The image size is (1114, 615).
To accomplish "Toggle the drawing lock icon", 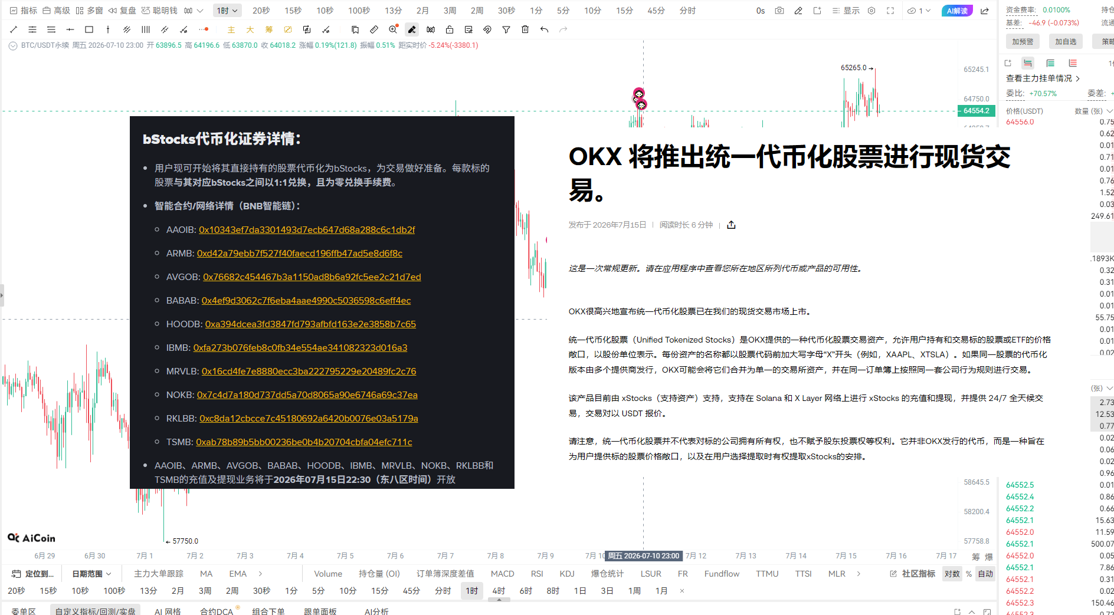I will (450, 29).
